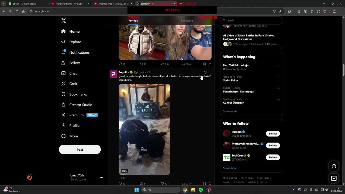This screenshot has width=345, height=194.
Task: Reply to Populicc's post with 20 replies
Action: click(122, 184)
